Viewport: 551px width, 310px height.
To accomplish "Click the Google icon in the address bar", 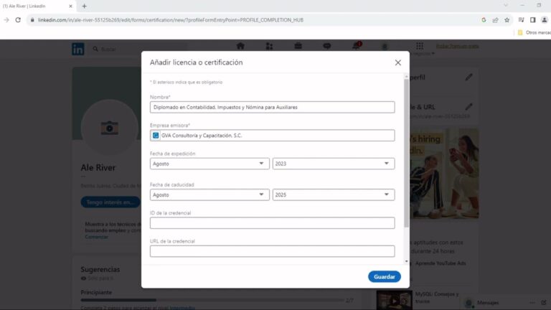I will point(484,20).
